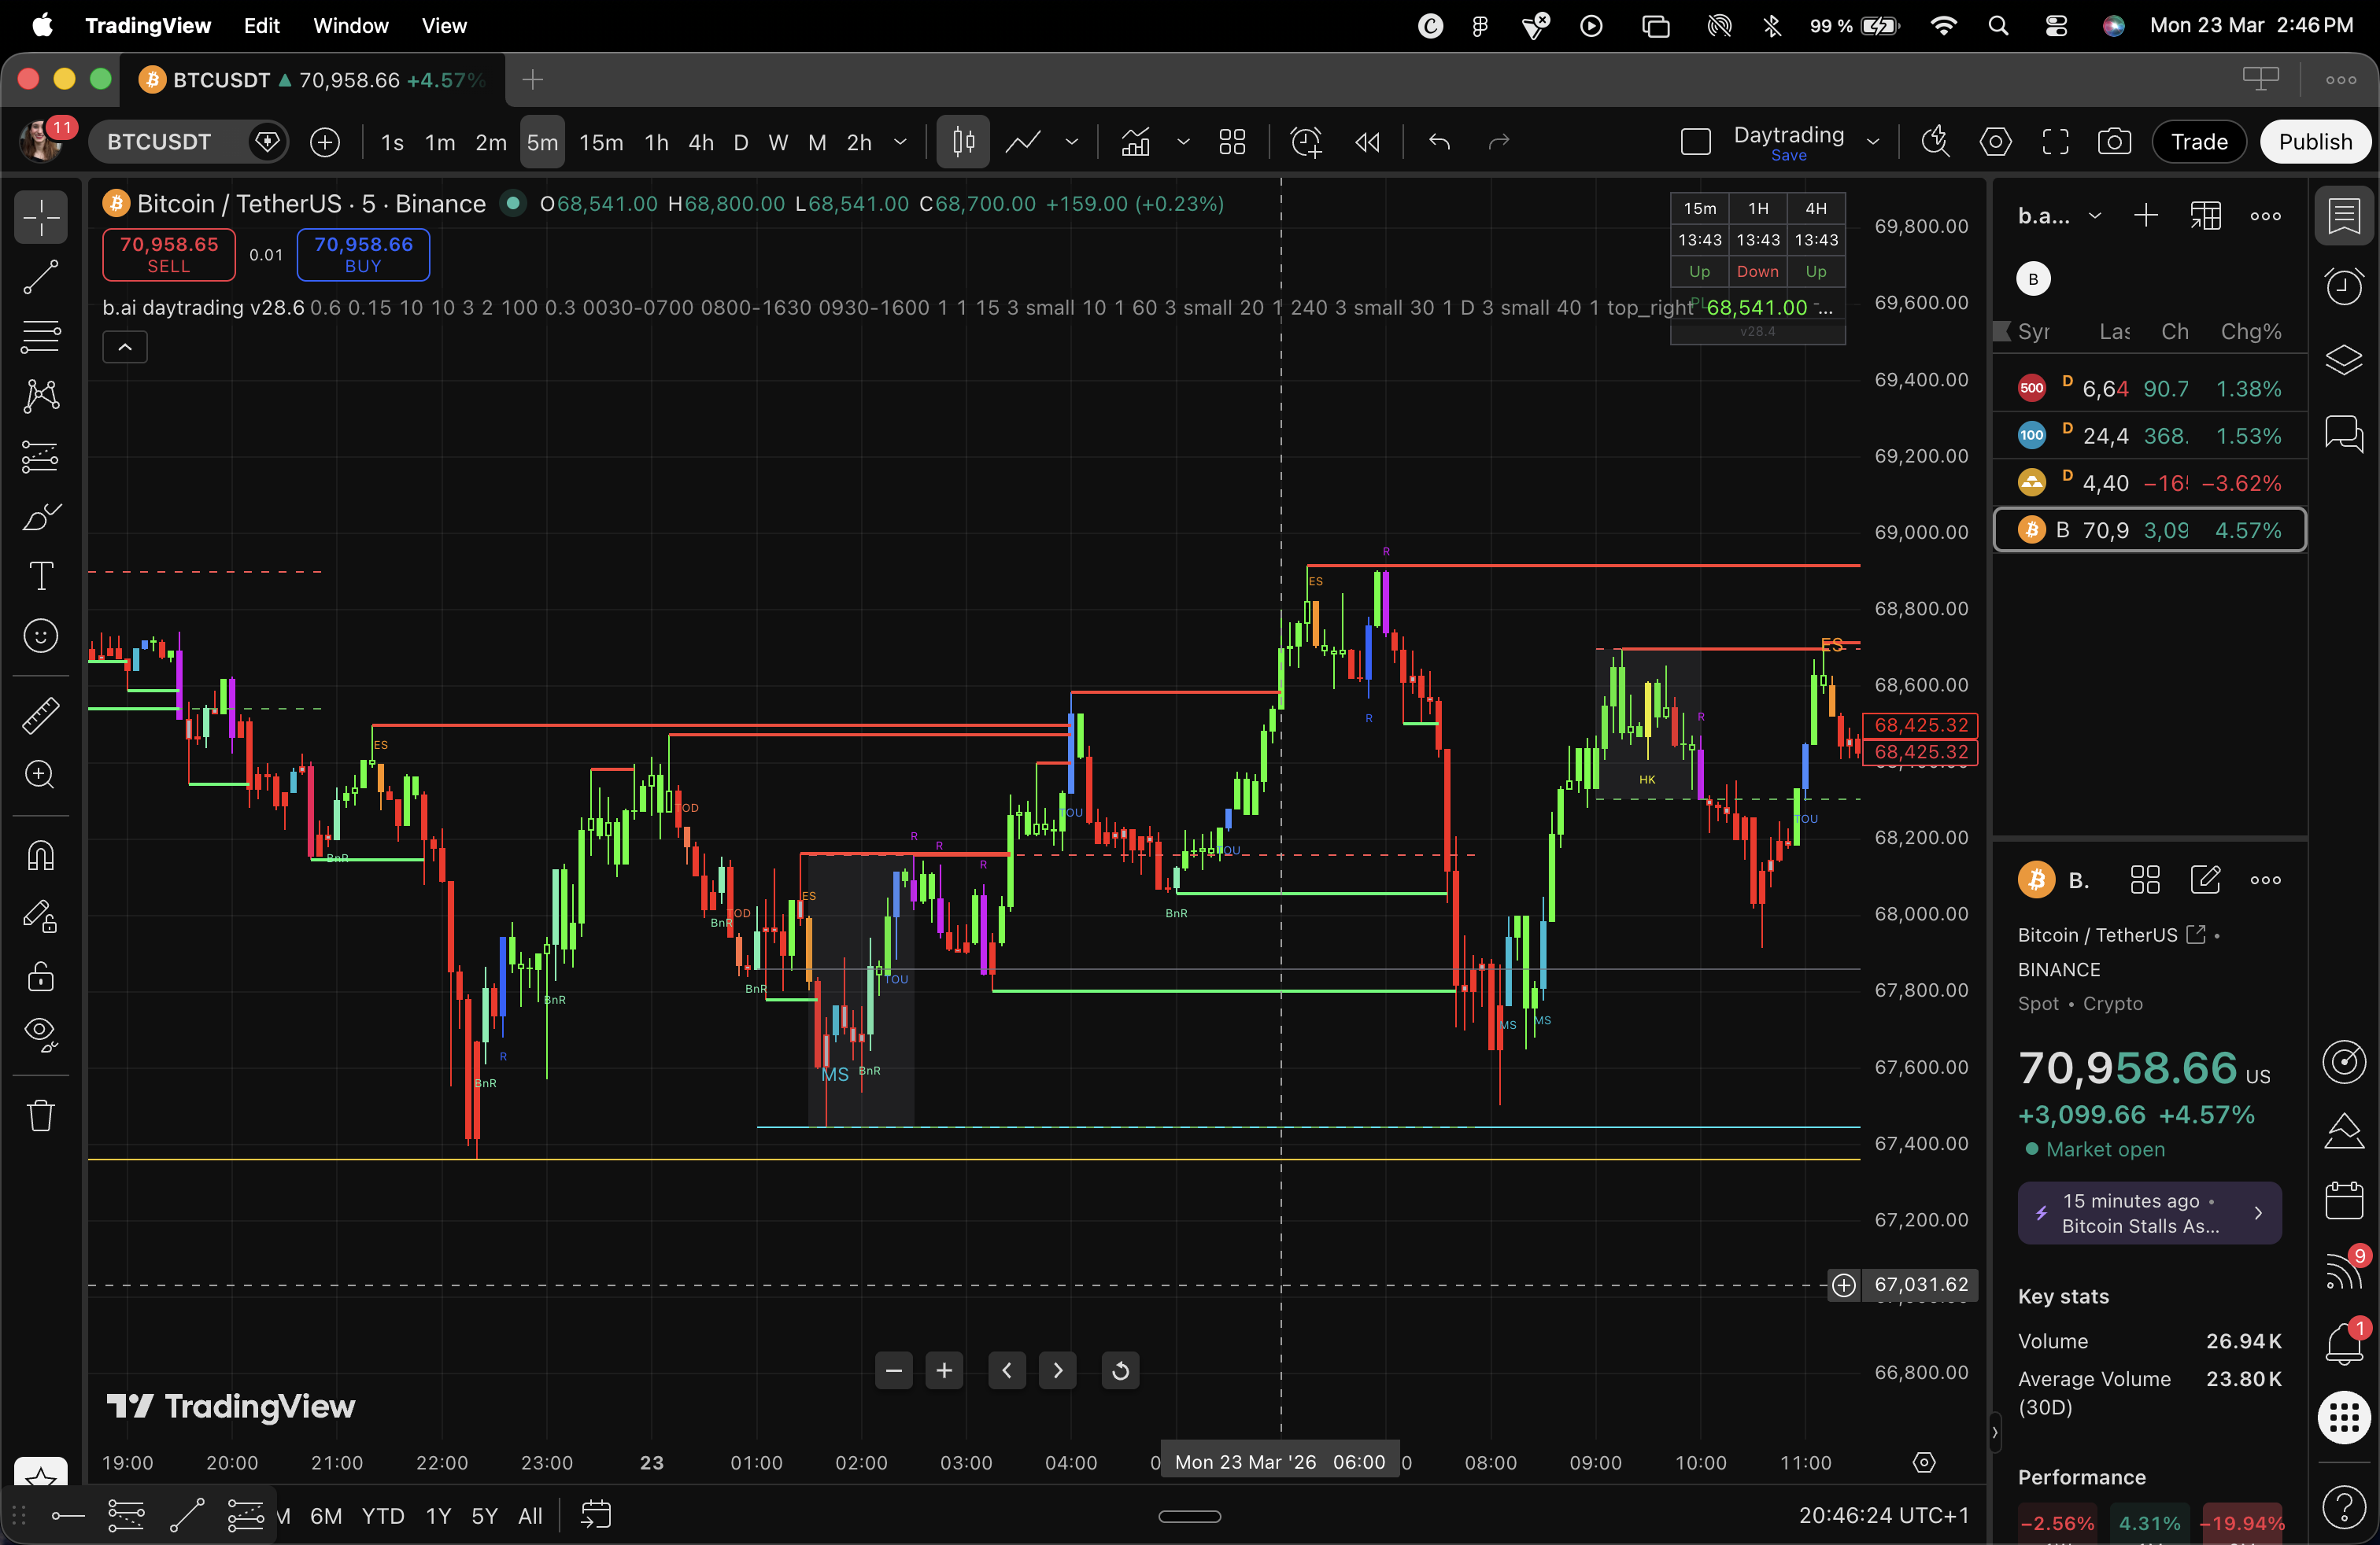Open the Daytrading layout dropdown arrow

tap(1873, 142)
